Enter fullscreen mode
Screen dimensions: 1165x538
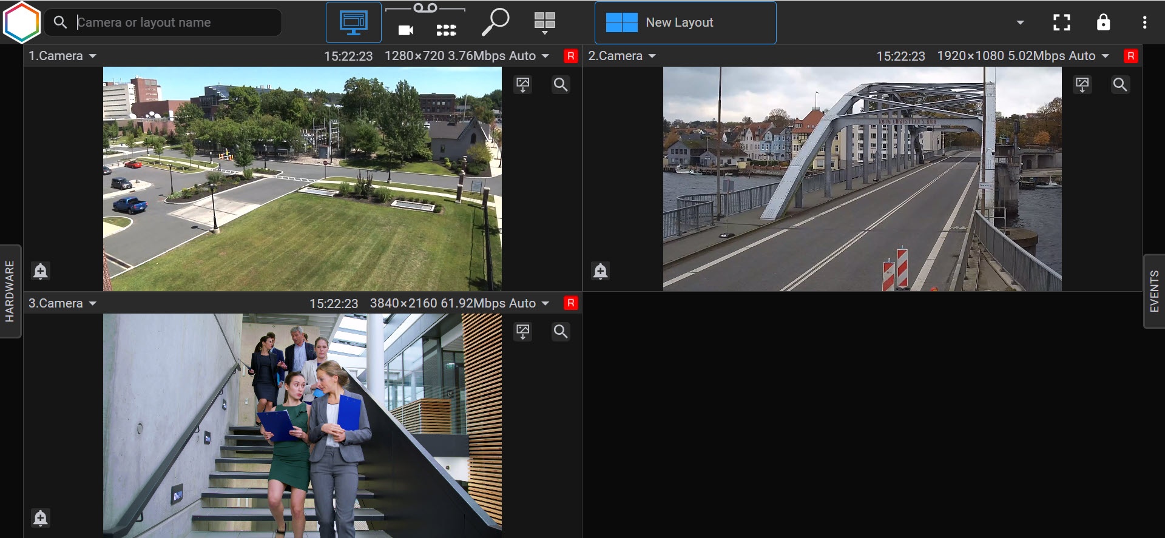(1061, 23)
